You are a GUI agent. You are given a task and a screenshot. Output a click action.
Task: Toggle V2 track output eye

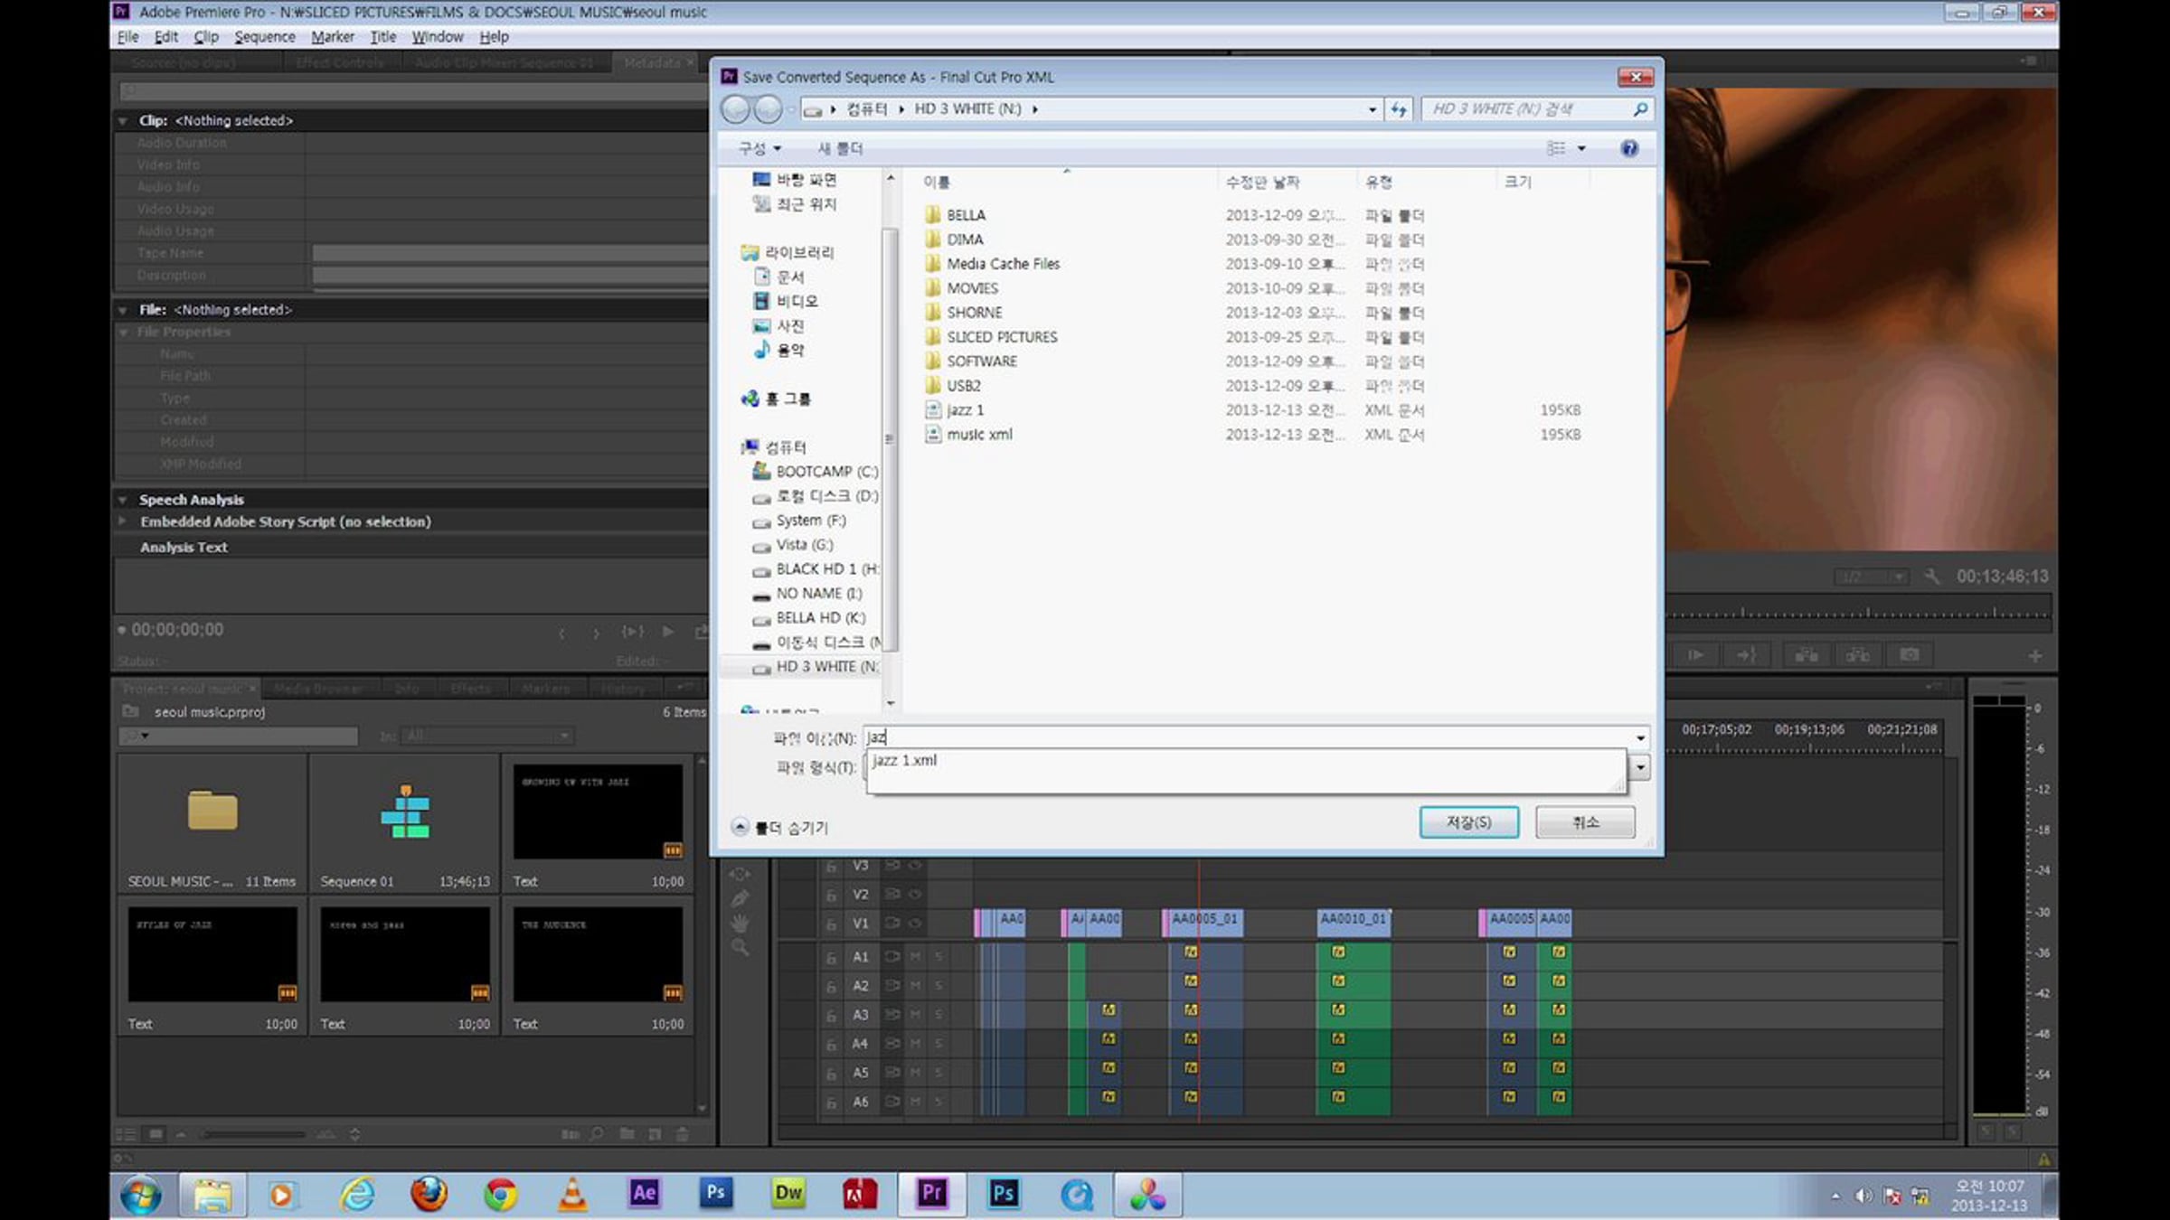(915, 895)
